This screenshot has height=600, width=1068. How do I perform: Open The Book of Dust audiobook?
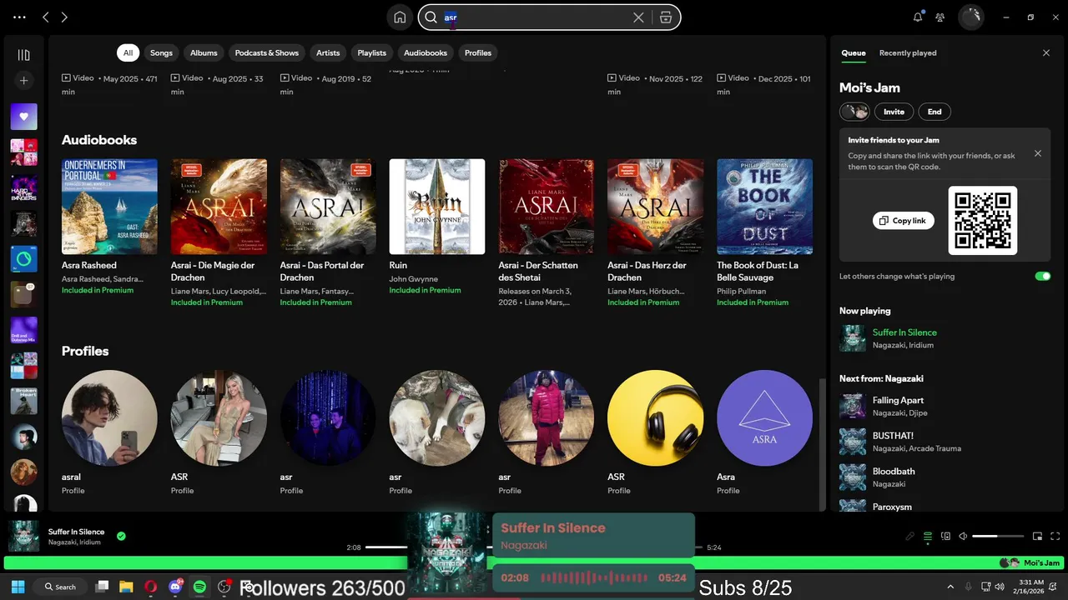point(764,207)
